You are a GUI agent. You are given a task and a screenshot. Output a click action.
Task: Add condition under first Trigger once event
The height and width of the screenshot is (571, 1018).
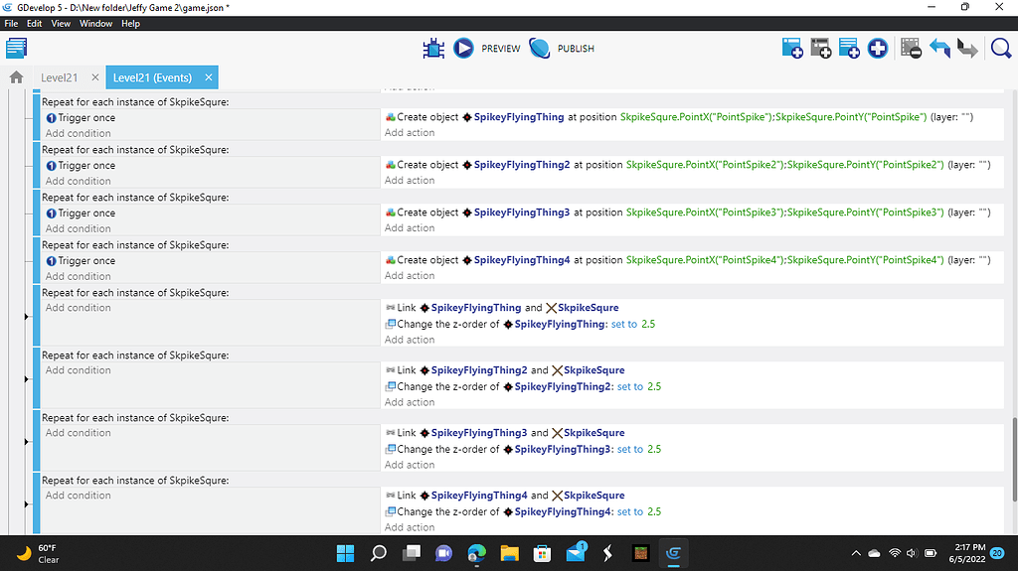click(x=78, y=133)
